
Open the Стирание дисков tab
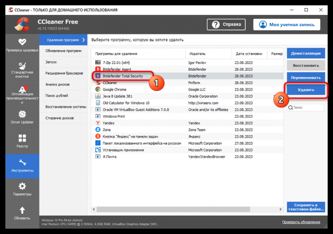point(63,118)
